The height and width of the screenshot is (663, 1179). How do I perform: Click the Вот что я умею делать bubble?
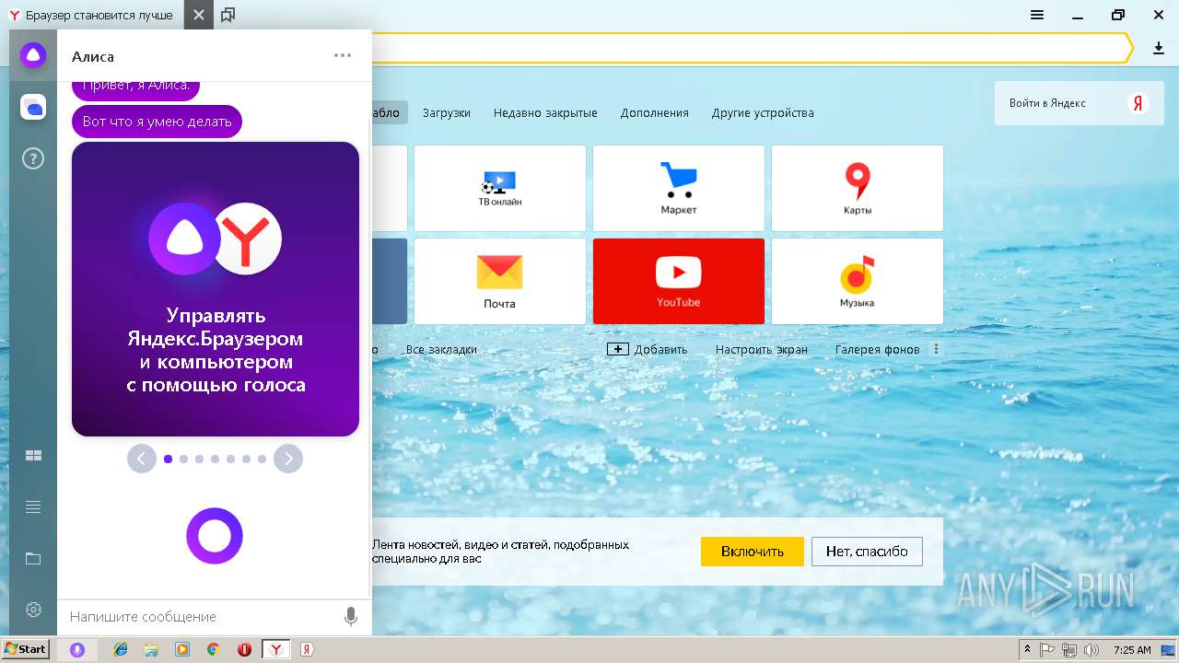157,121
